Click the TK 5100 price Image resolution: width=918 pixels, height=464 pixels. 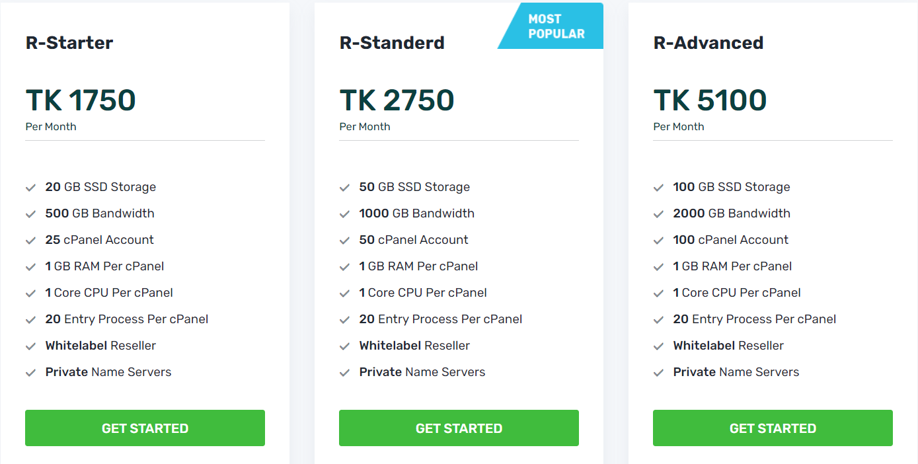(x=710, y=100)
